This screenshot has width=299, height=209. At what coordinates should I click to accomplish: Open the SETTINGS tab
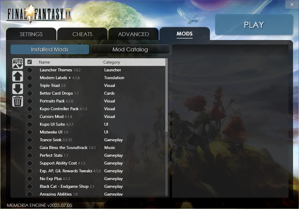click(31, 34)
